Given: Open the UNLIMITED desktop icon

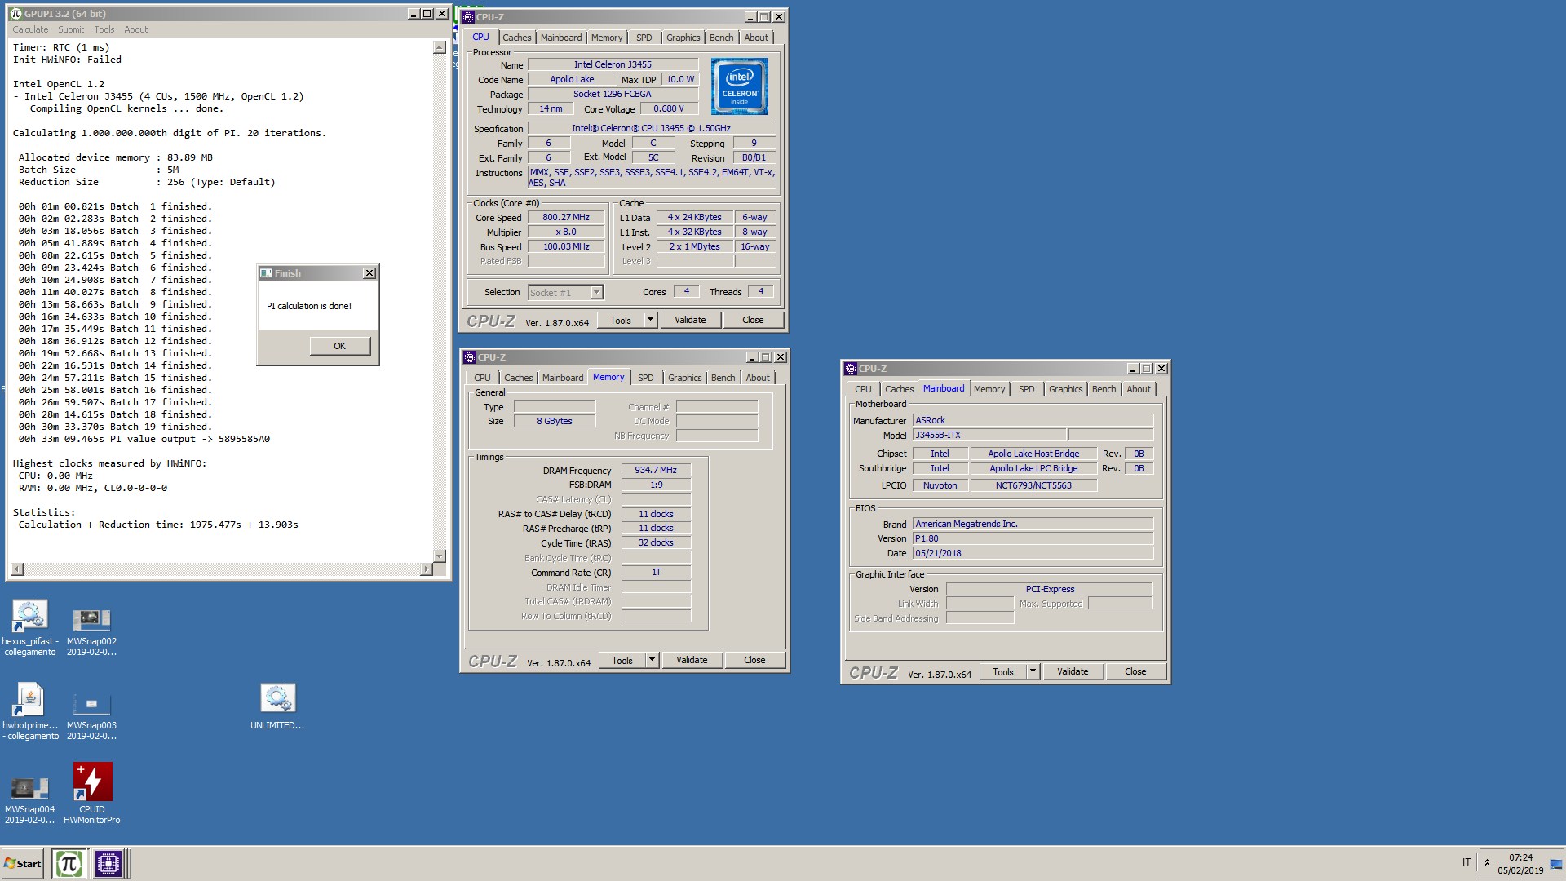Looking at the screenshot, I should pyautogui.click(x=277, y=706).
